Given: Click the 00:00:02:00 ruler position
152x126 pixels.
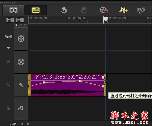Looking at the screenshot, I should pyautogui.click(x=77, y=18).
